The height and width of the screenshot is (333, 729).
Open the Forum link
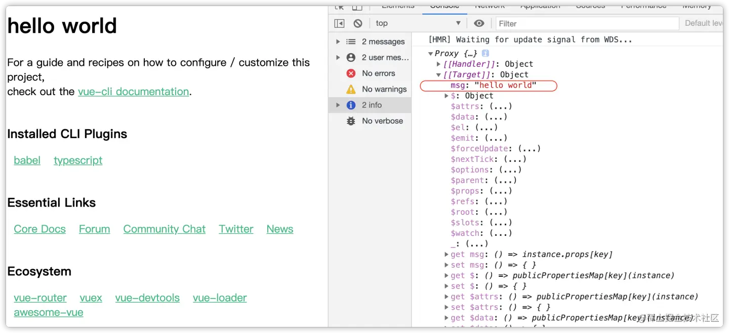[x=94, y=229]
